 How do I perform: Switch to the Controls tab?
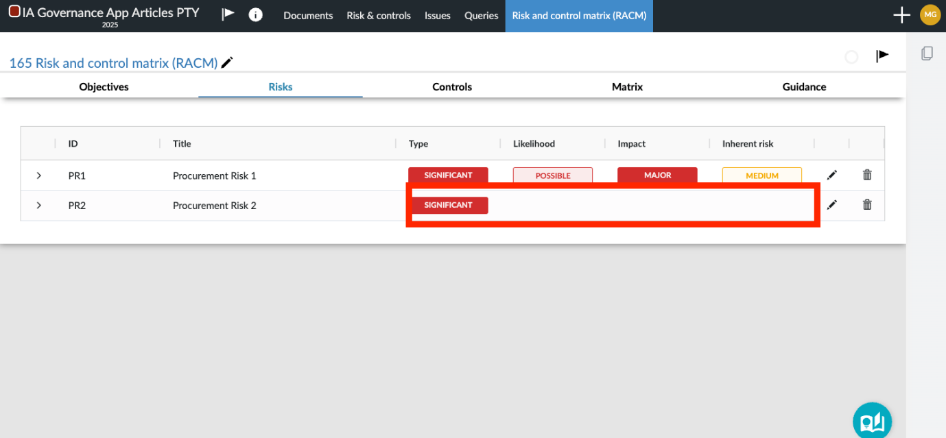(x=452, y=86)
